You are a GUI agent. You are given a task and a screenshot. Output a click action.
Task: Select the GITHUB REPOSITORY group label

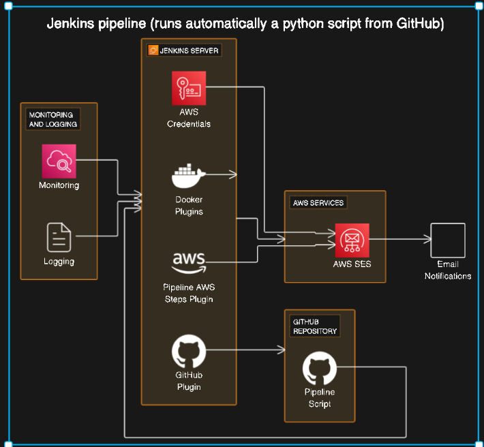click(314, 326)
